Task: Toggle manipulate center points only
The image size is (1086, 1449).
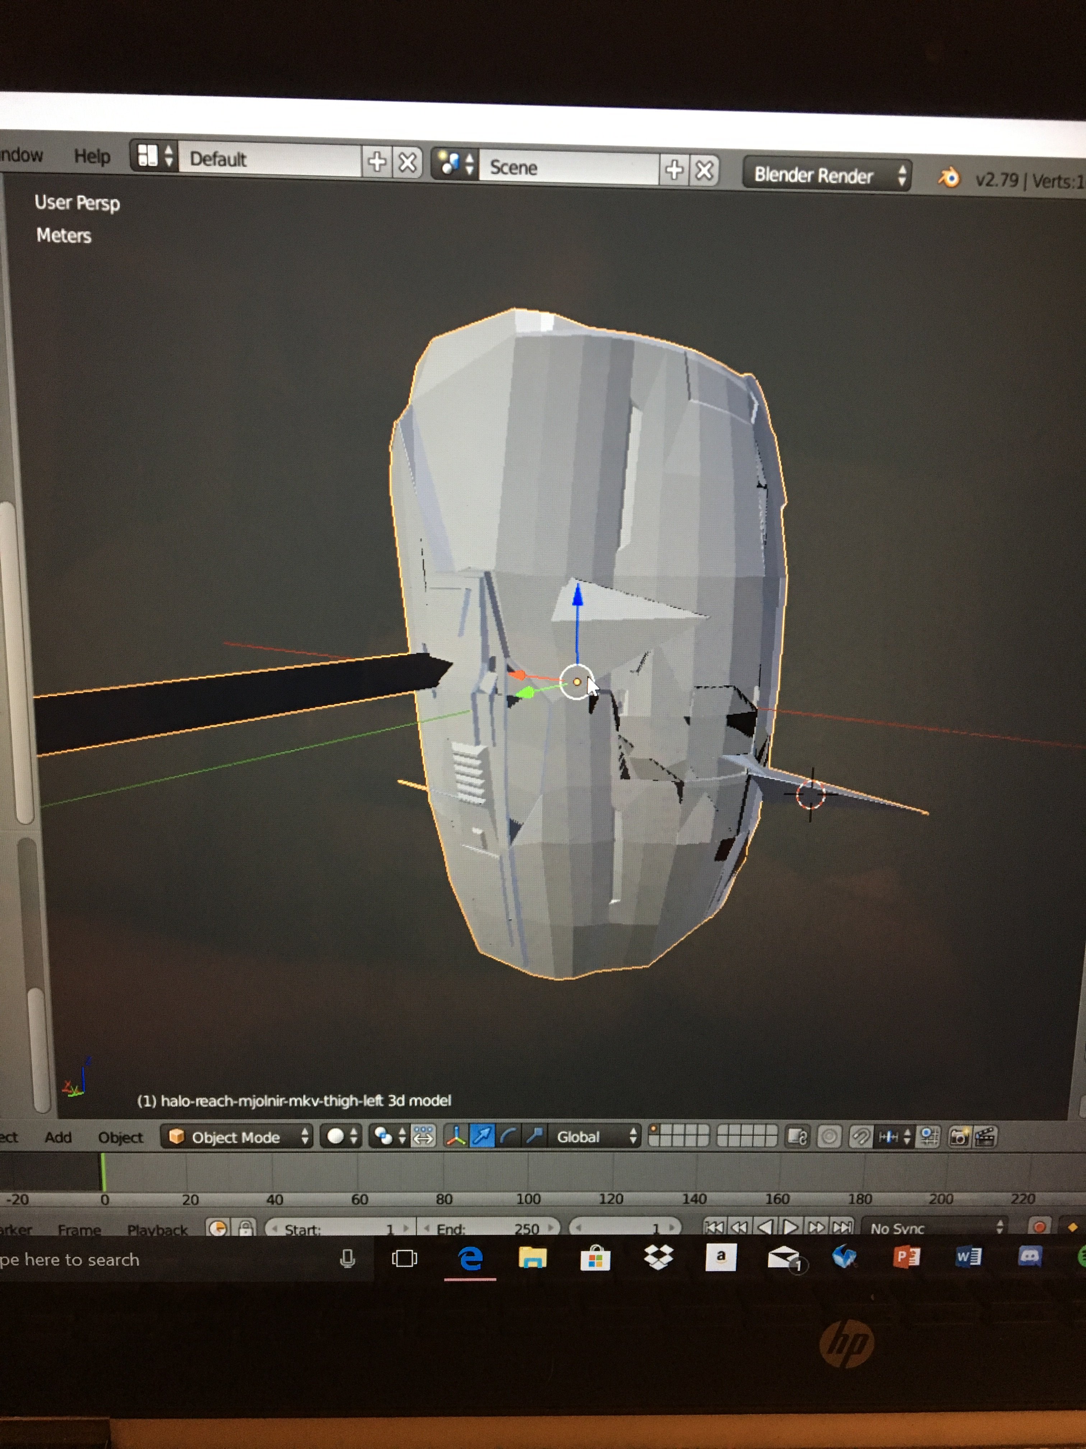Action: click(x=423, y=1136)
